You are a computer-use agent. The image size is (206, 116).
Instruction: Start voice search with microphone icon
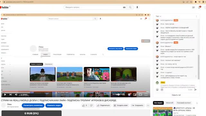point(137,7)
